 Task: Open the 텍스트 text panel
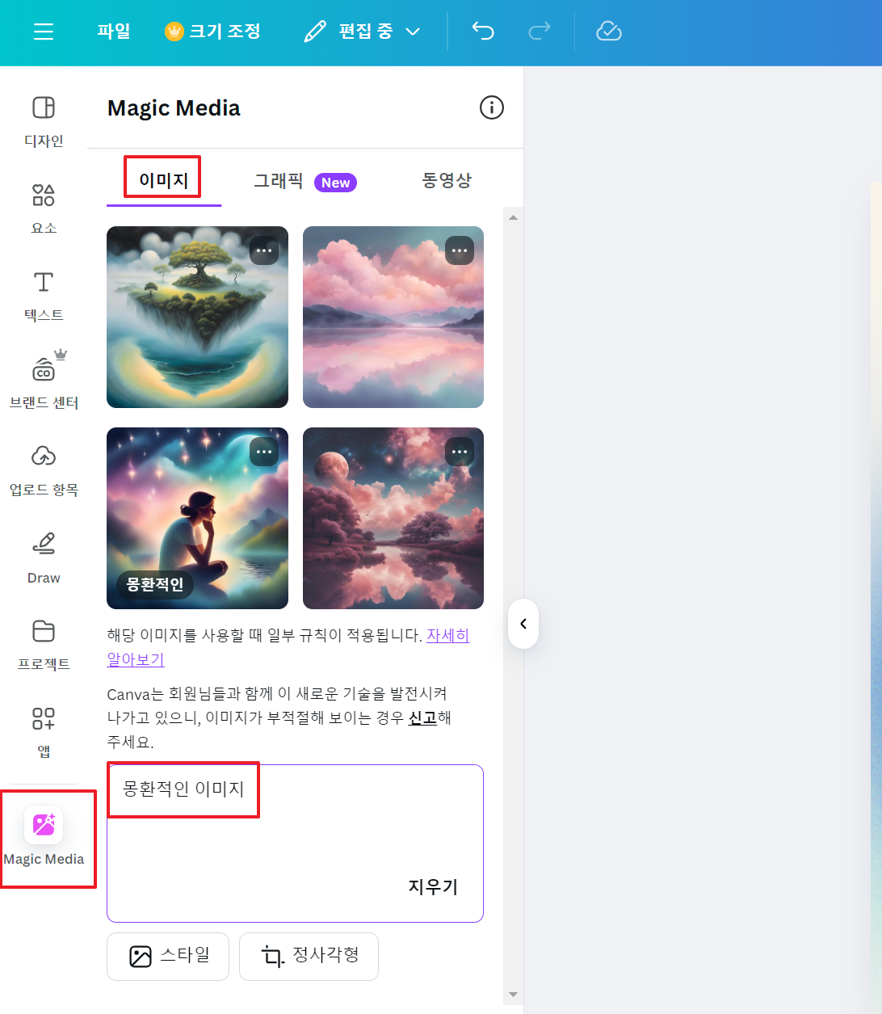44,297
